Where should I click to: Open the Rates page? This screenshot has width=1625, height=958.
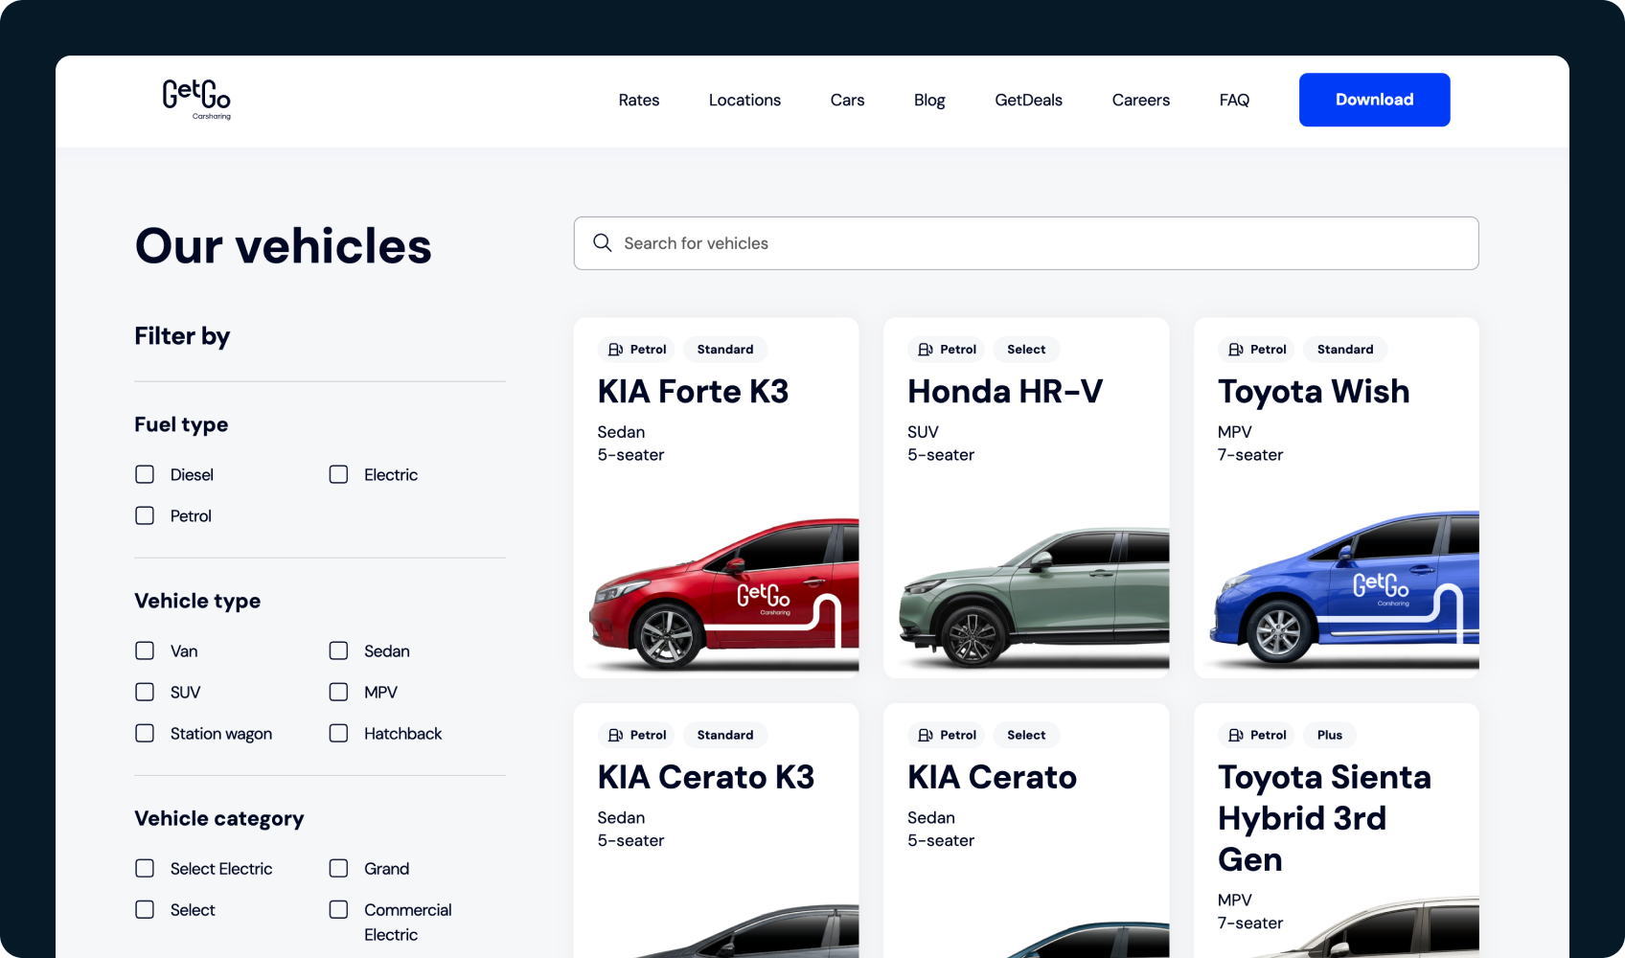(639, 100)
